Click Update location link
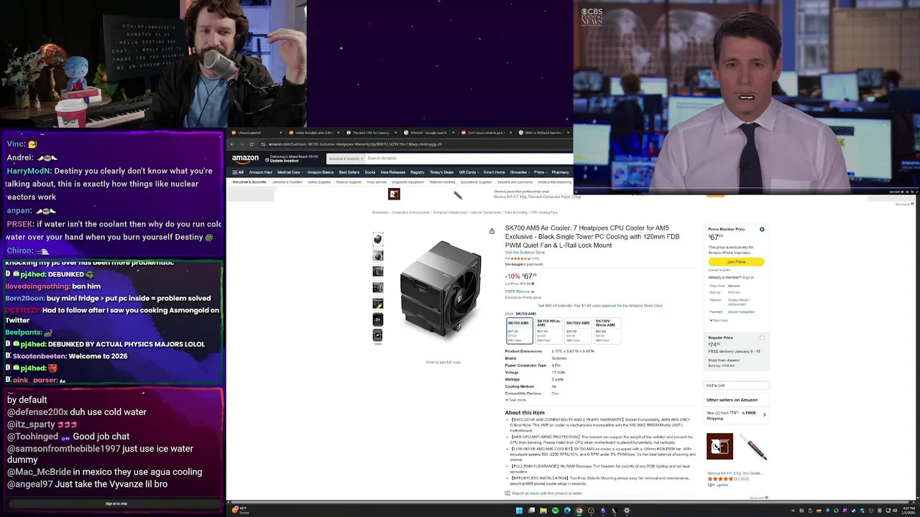The height and width of the screenshot is (517, 920). 285,161
